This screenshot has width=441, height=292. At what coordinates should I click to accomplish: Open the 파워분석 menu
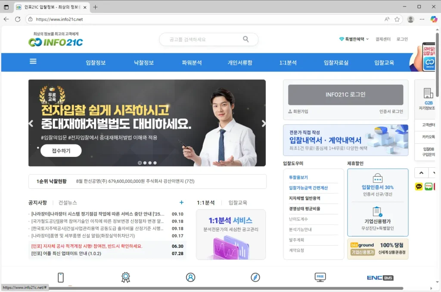click(x=192, y=63)
